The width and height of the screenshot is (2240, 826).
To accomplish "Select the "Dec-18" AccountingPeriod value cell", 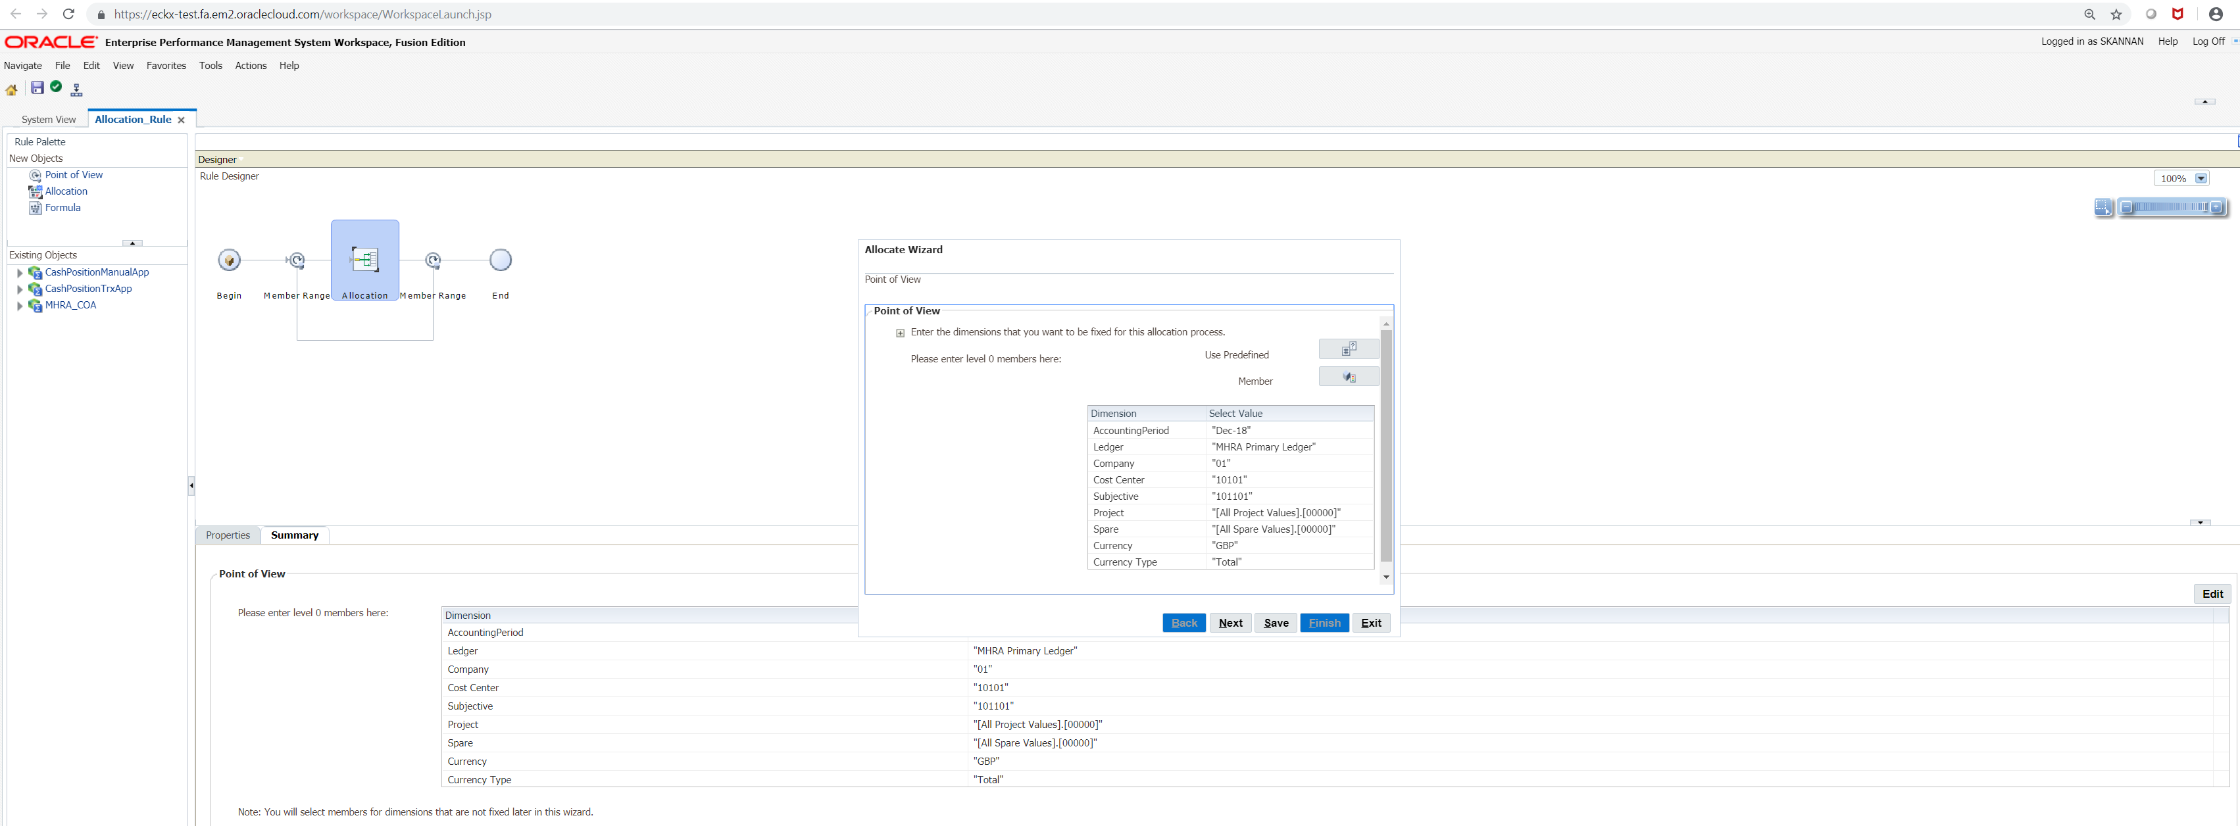I will point(1291,431).
